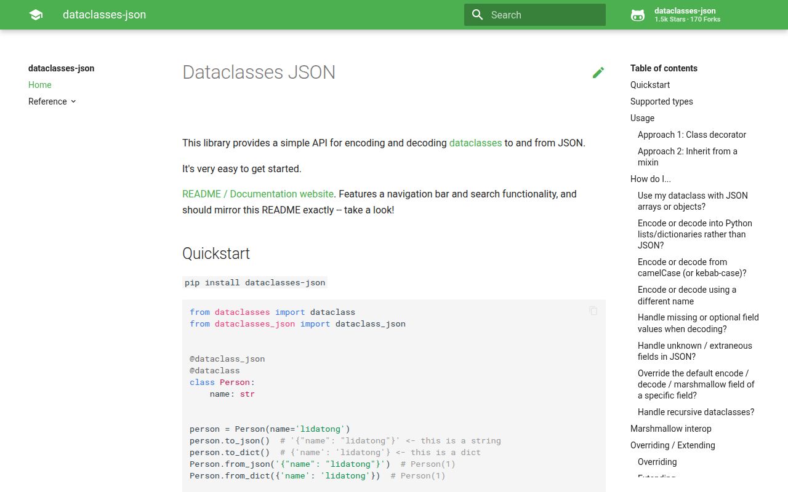
Task: Go to the Home navigation item
Action: (x=40, y=85)
